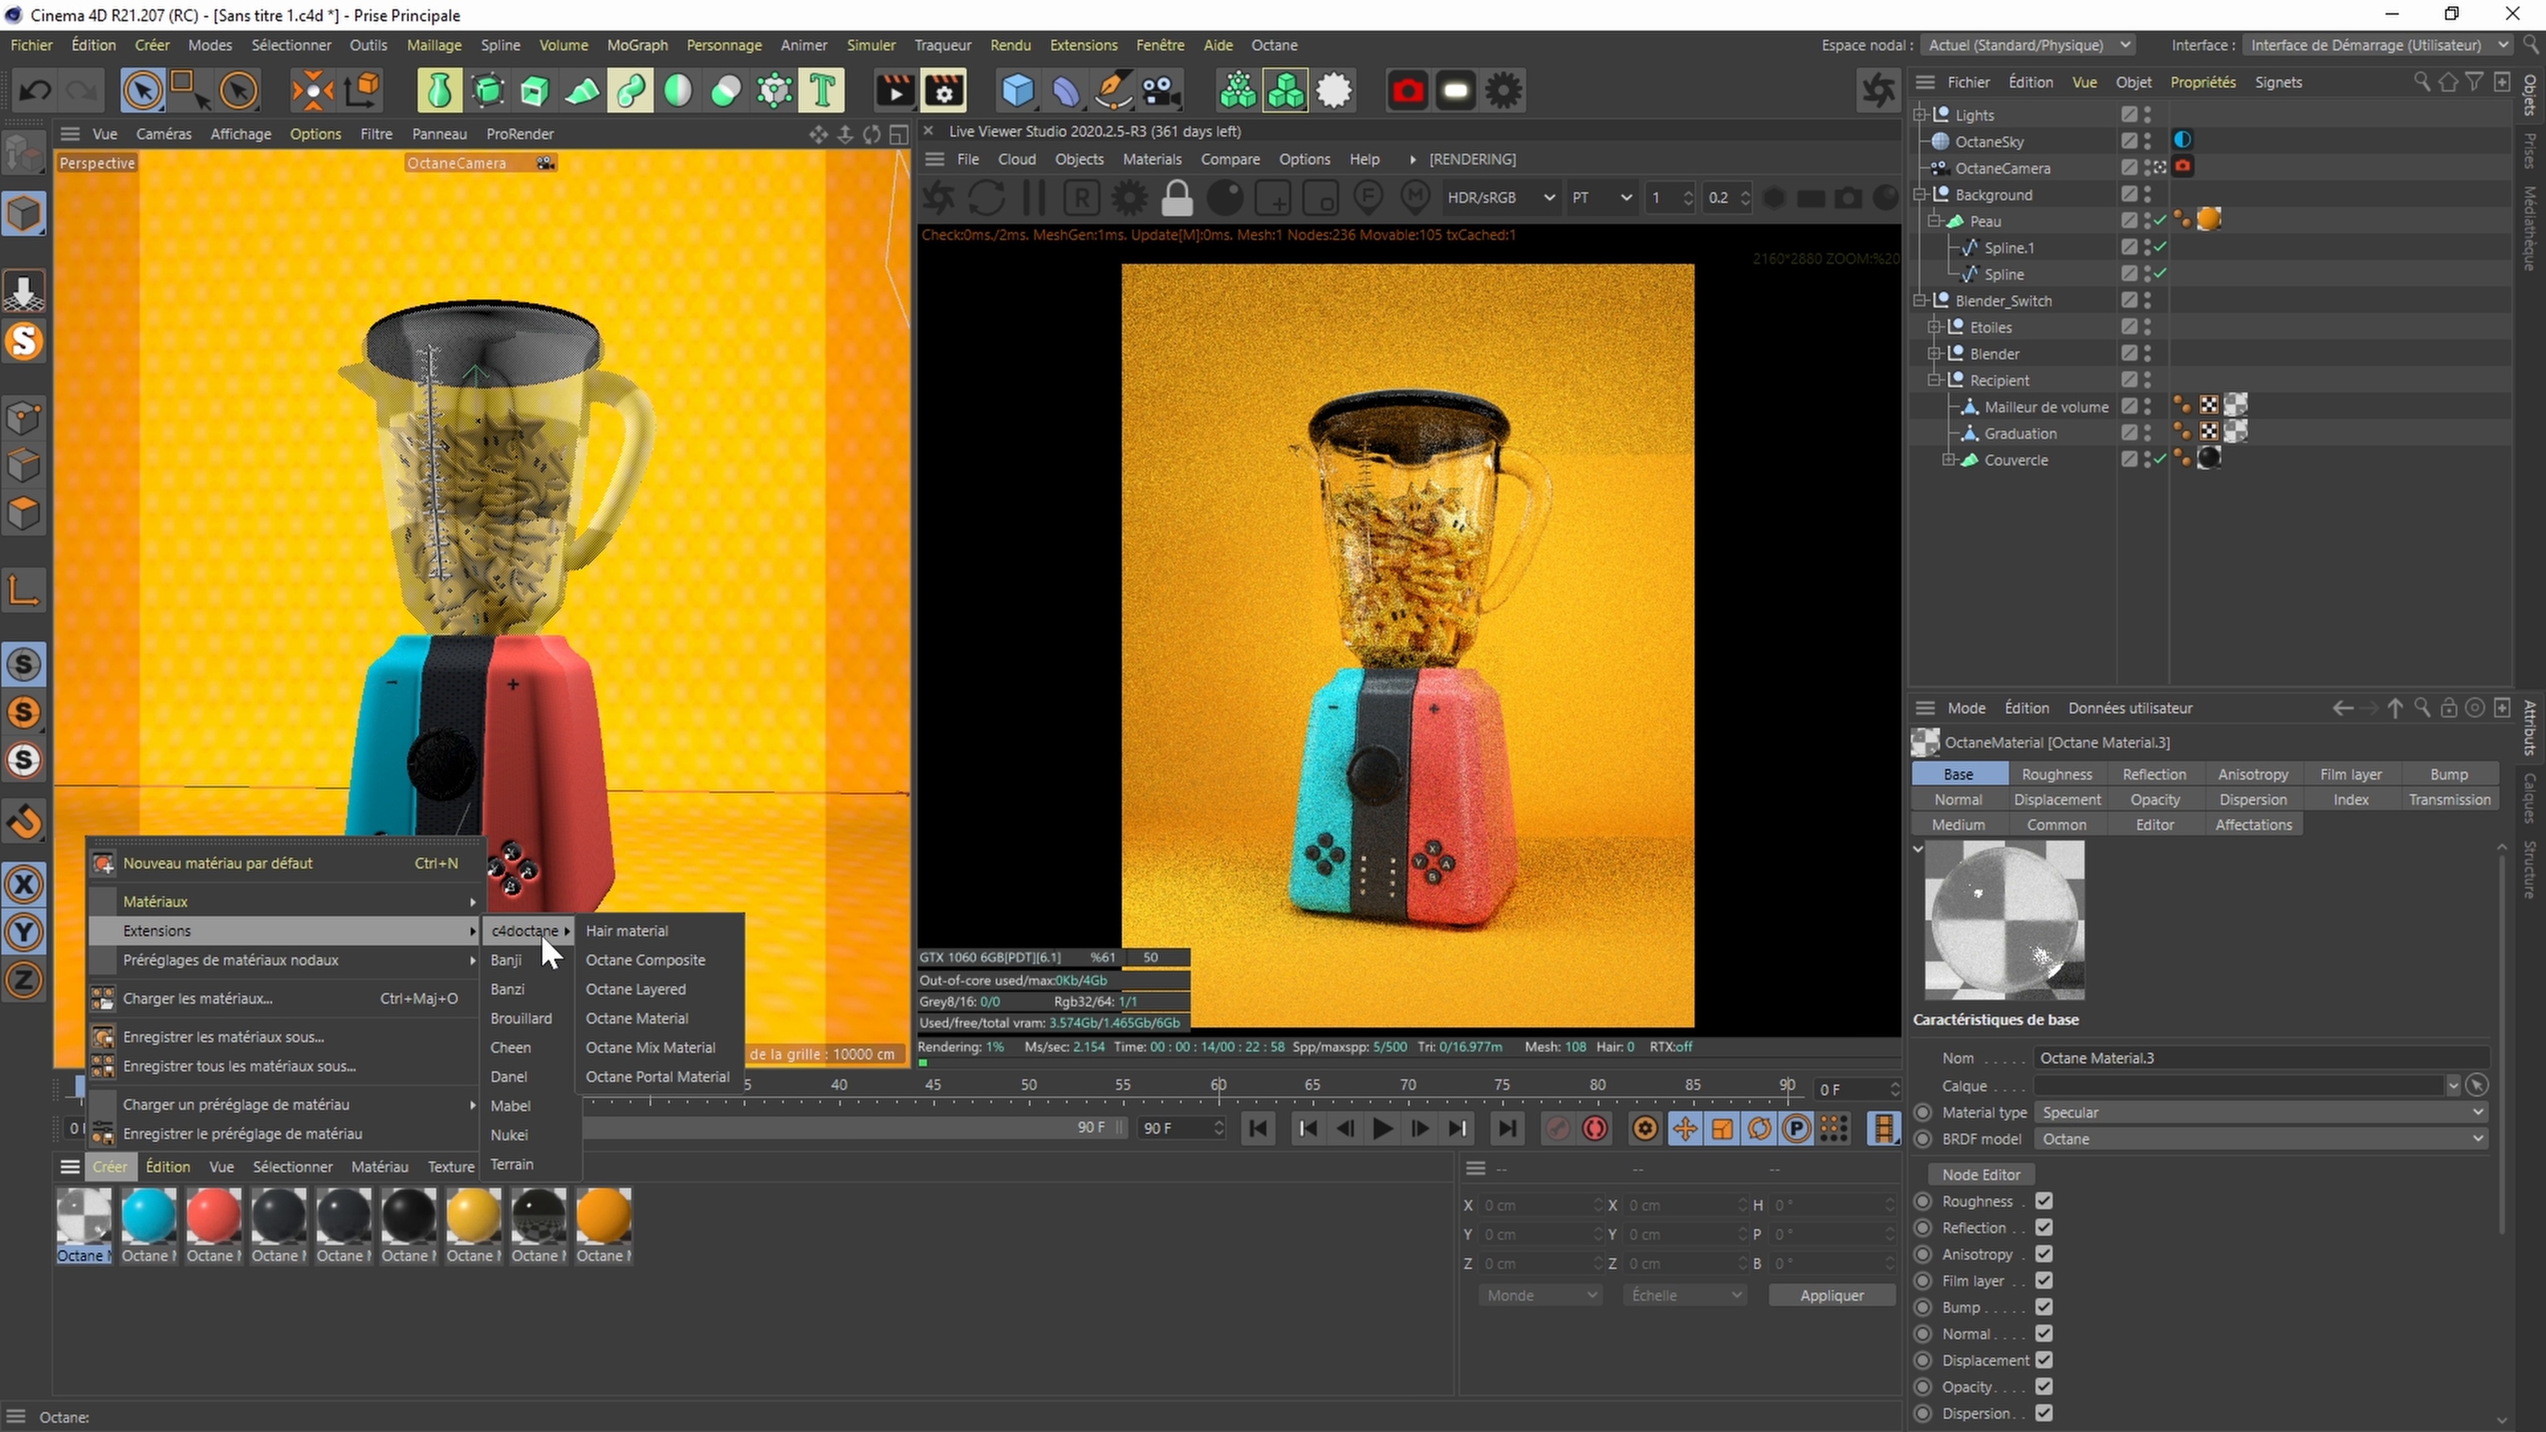Screen dimensions: 2546x1432
Task: Open the Espace nodal dropdown
Action: click(2028, 46)
